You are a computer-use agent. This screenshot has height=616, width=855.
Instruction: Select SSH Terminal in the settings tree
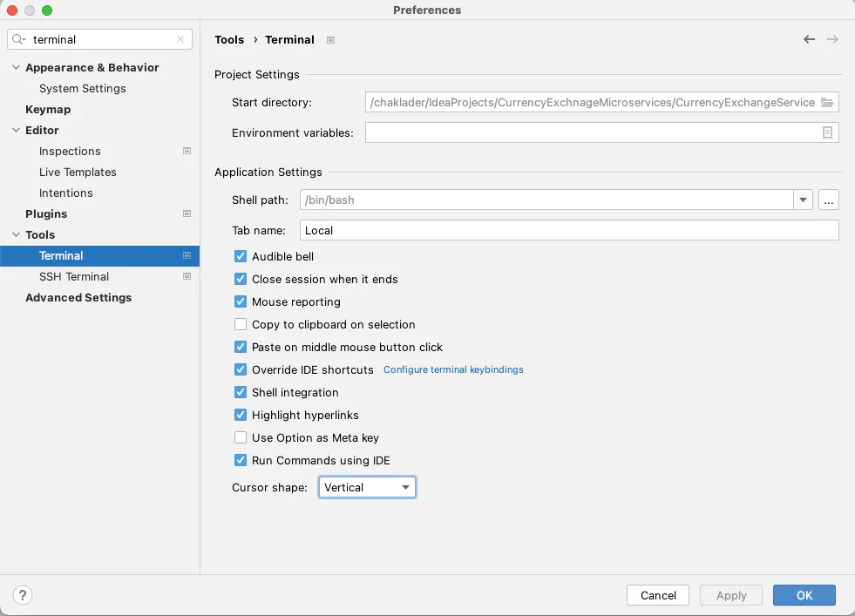[74, 277]
